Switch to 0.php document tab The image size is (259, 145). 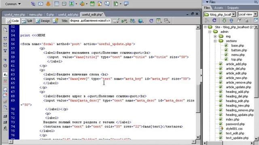[x=50, y=14]
